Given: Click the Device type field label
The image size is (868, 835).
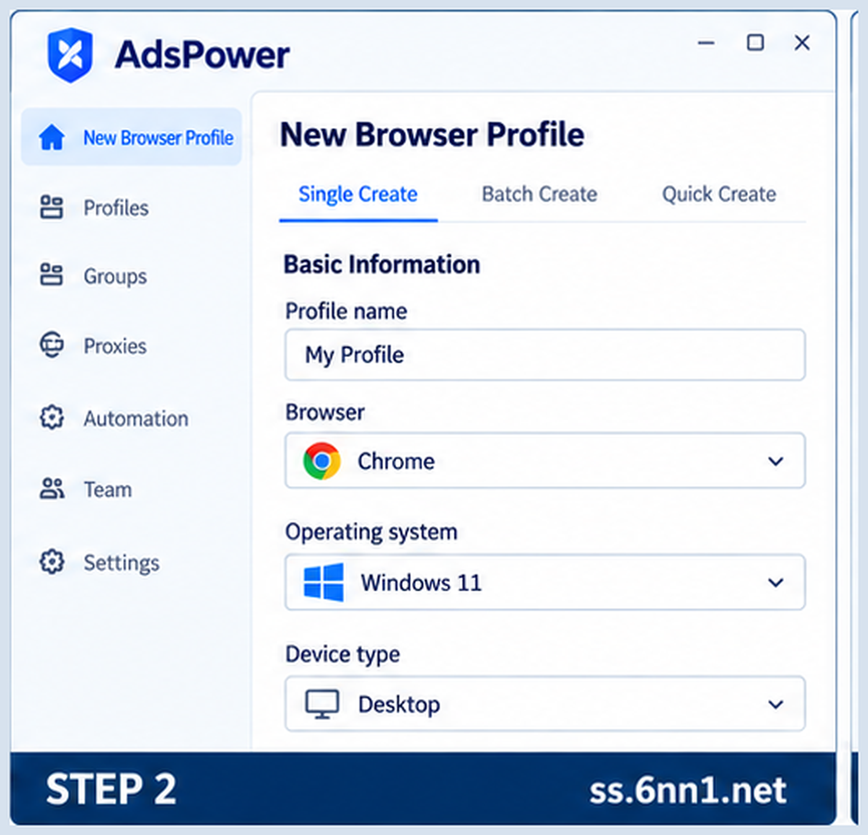Looking at the screenshot, I should click(343, 654).
